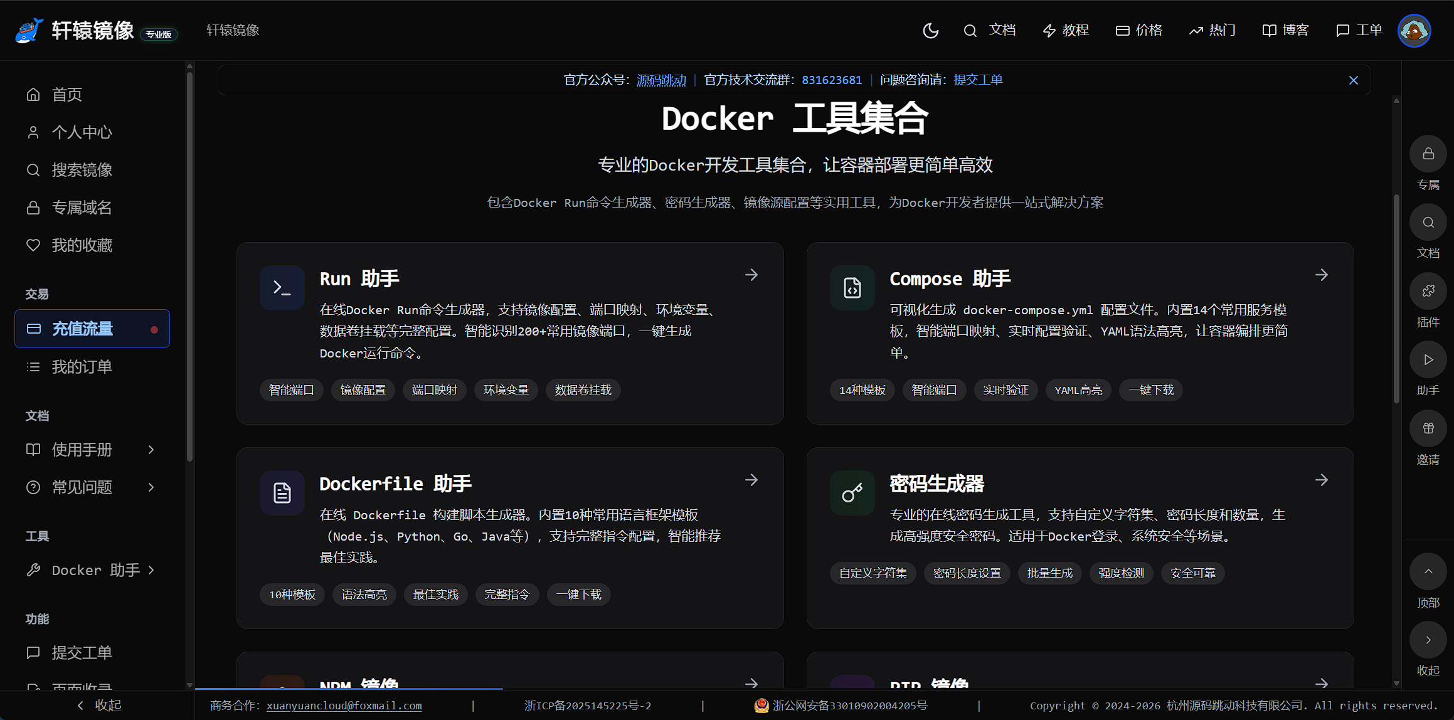Open 专属域名 in sidebar

point(92,208)
